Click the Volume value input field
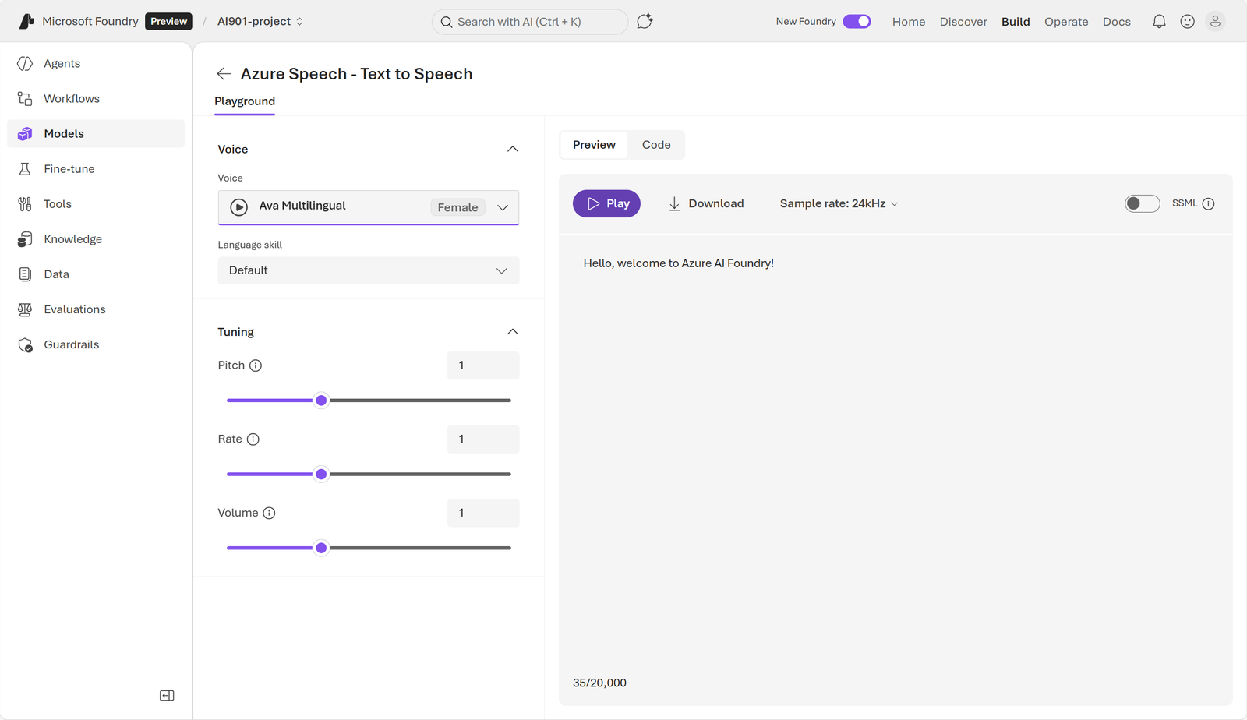The width and height of the screenshot is (1247, 720). 483,513
